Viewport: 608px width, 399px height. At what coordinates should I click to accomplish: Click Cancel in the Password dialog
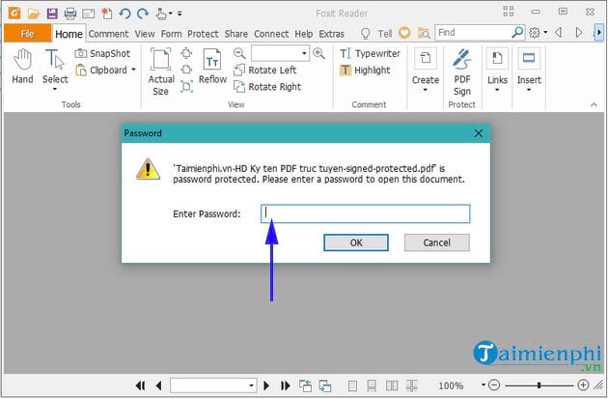click(x=436, y=242)
